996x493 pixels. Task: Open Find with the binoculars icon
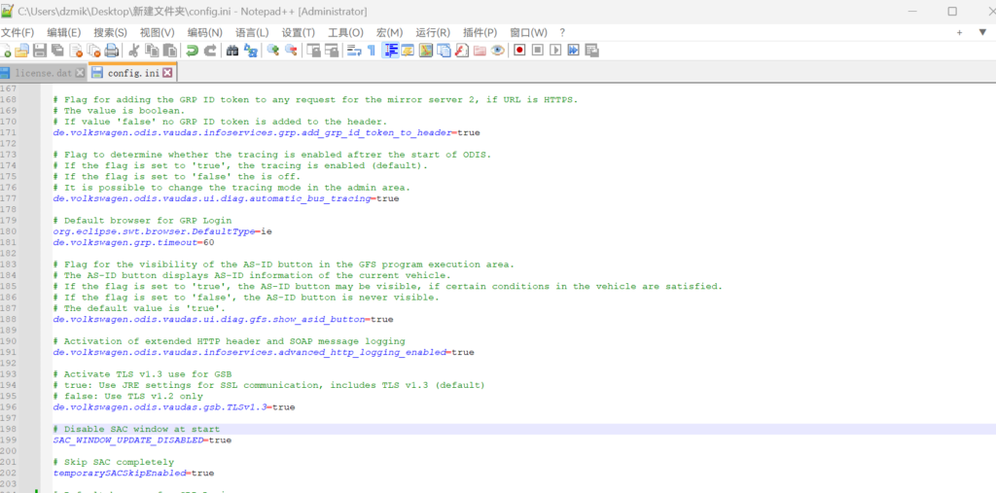232,51
